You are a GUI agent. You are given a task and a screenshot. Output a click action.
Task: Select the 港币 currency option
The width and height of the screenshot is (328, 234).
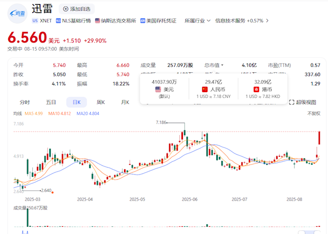260,89
